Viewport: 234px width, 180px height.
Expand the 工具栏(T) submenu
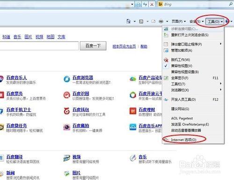coord(193,84)
